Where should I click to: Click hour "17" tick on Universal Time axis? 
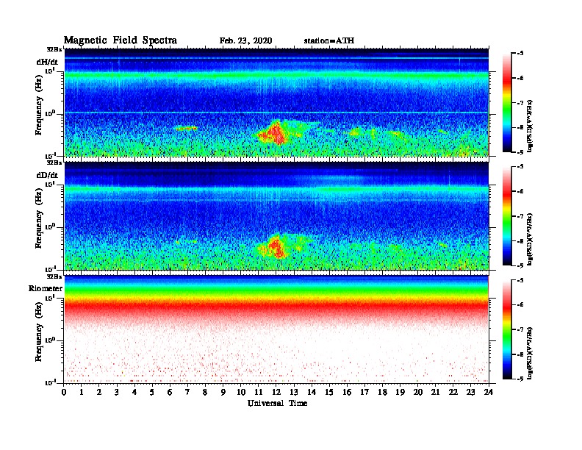(x=365, y=393)
